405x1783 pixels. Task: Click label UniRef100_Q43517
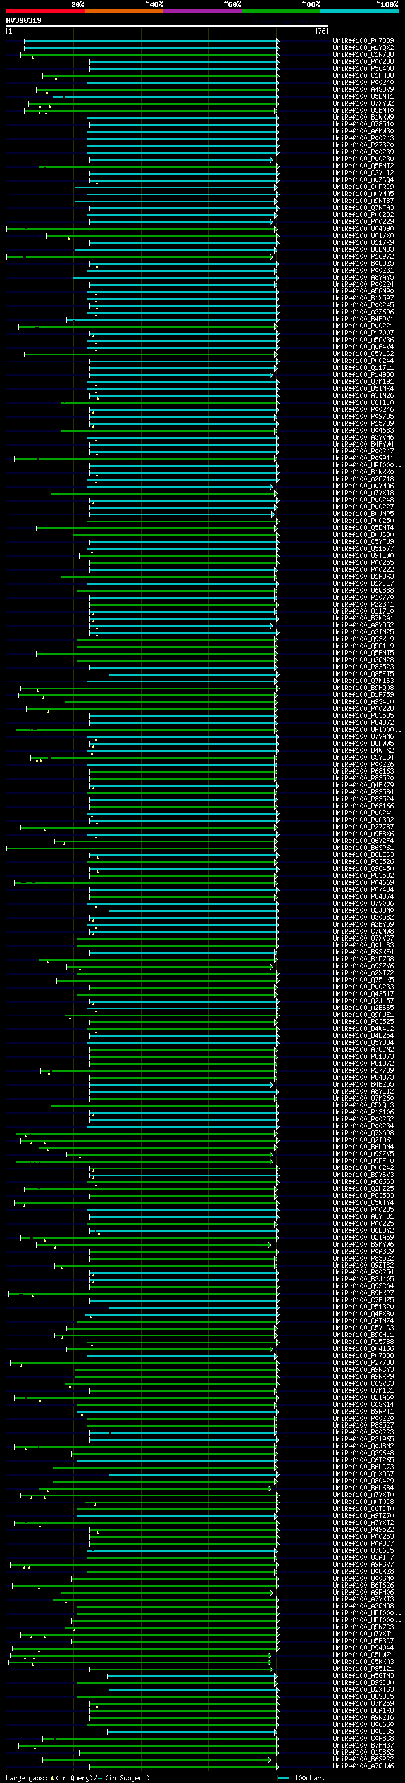pos(363,994)
